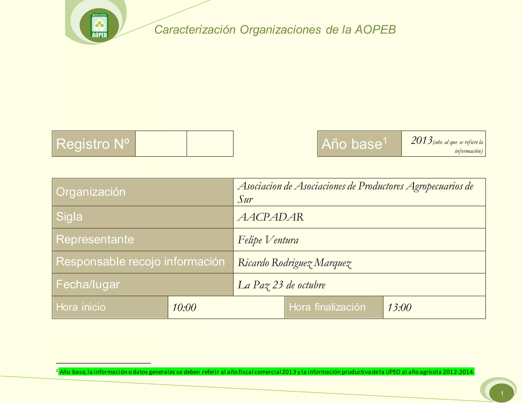Click the AOPEB Bolivia logo
522x403 pixels.
click(x=99, y=25)
